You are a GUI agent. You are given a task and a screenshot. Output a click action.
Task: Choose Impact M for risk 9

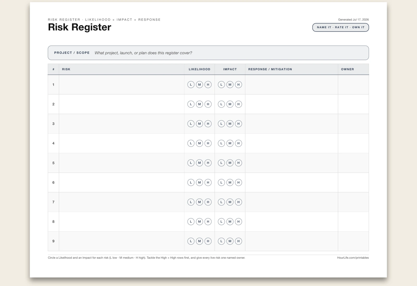[x=230, y=241]
